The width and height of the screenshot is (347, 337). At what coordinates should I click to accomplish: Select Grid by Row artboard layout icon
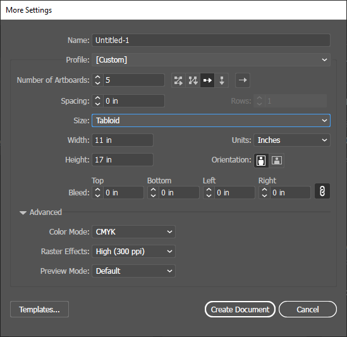(x=178, y=80)
